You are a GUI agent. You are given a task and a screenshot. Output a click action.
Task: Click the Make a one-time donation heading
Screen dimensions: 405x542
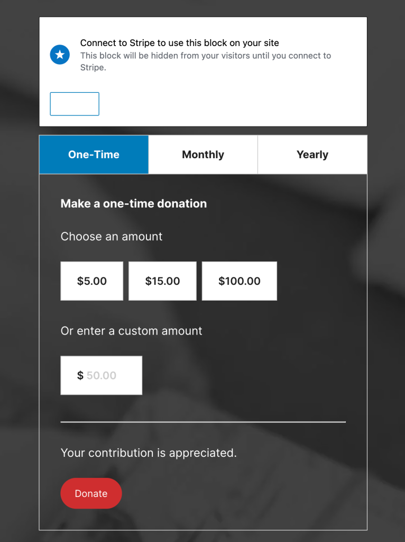click(133, 203)
